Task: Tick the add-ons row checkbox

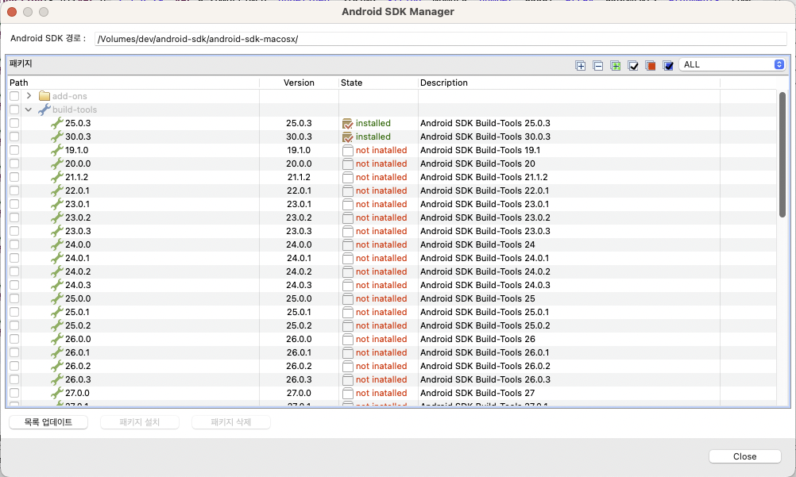Action: tap(14, 96)
